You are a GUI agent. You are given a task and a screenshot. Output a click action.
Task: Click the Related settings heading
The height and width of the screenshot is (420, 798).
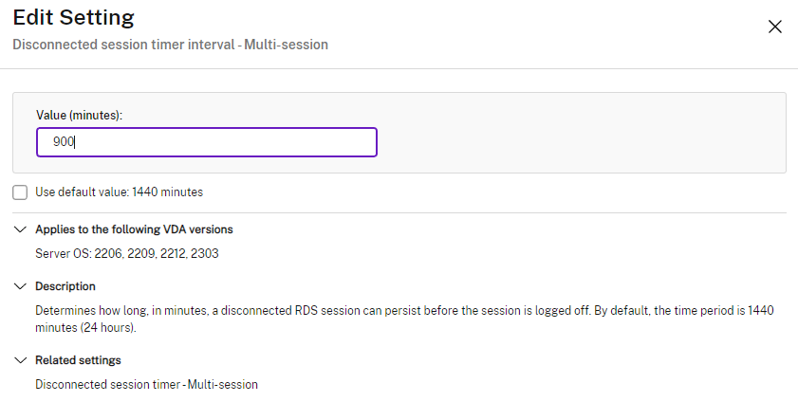(78, 360)
